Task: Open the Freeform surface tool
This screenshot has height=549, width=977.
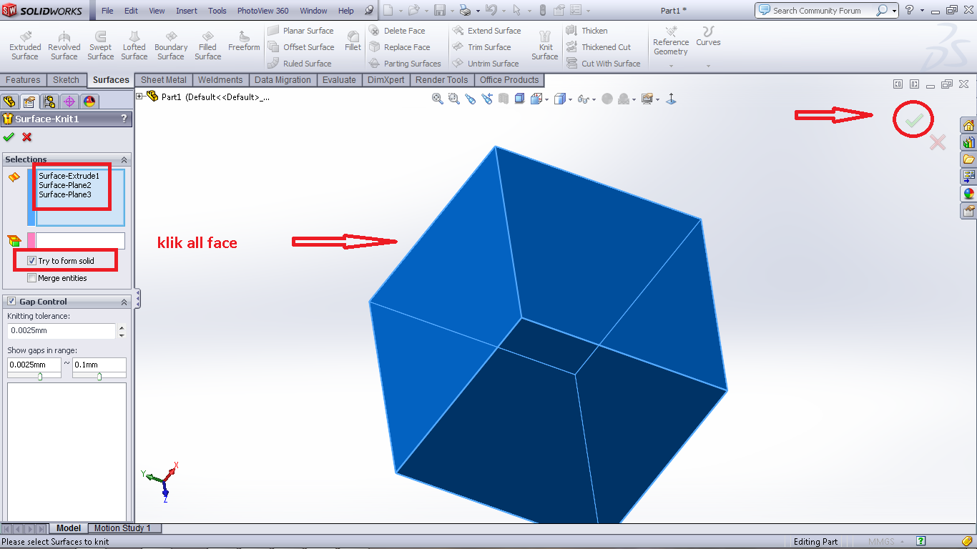Action: pos(244,41)
